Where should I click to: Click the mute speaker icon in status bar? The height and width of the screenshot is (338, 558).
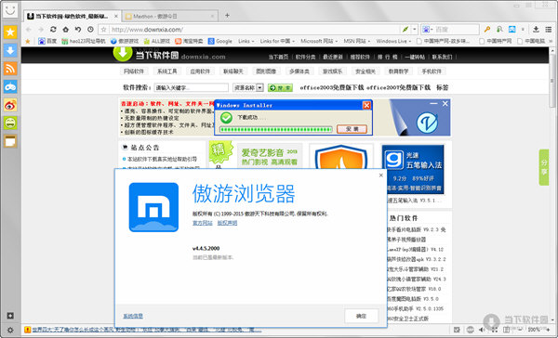482,330
